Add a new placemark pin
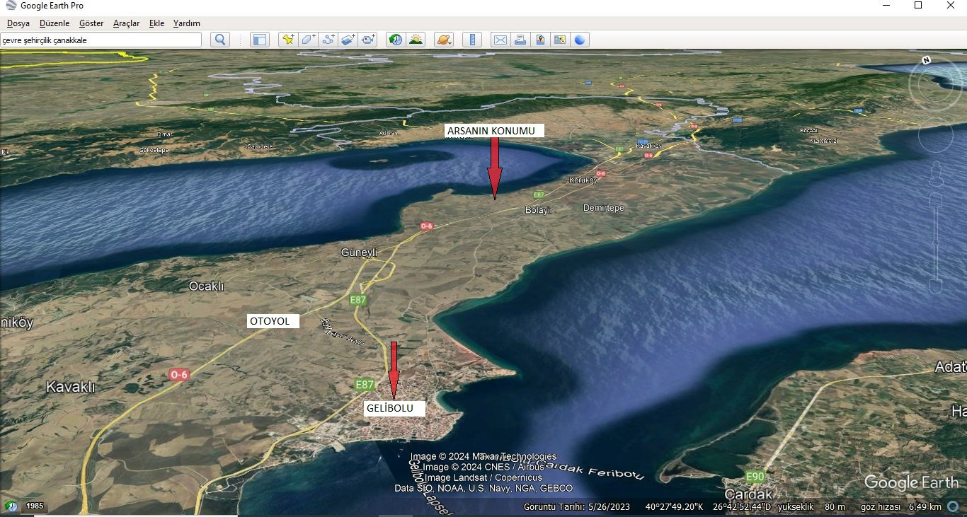This screenshot has height=517, width=967. point(288,40)
